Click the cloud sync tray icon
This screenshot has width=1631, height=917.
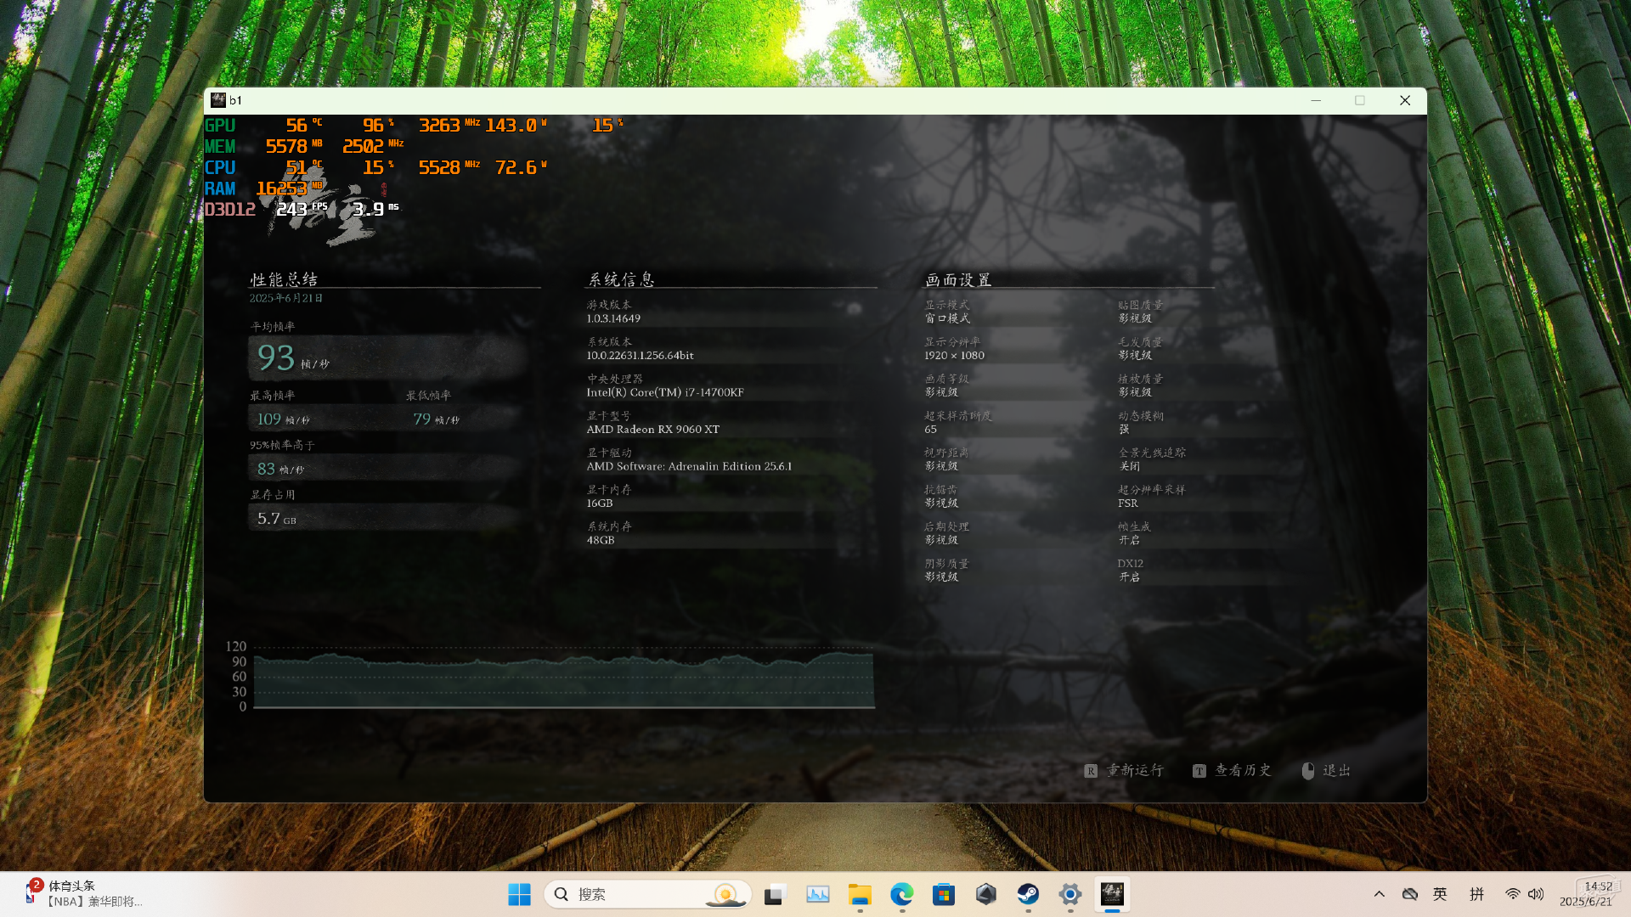pos(1410,894)
